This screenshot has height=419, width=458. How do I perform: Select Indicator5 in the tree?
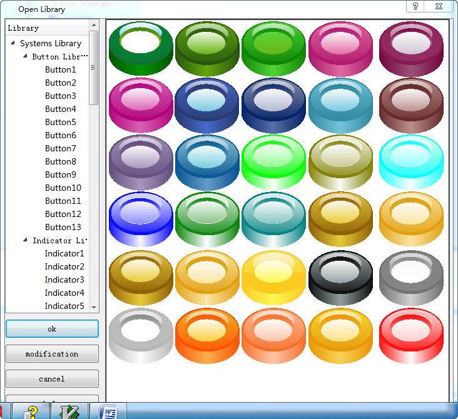(64, 306)
